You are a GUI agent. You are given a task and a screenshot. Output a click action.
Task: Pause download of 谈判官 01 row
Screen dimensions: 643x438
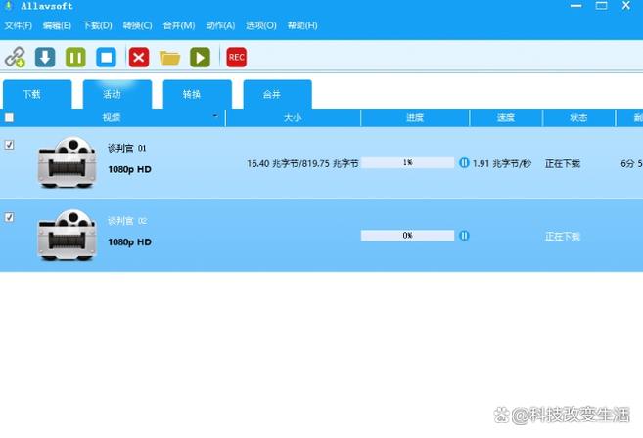[x=464, y=162]
